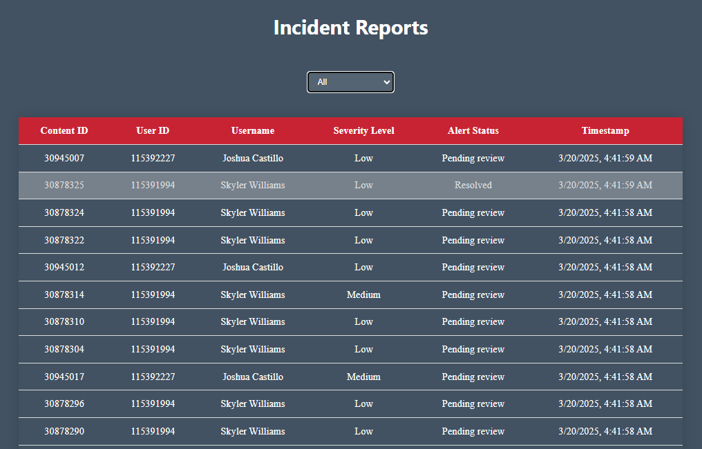Click the Resolved alert status cell
Viewport: 702px width, 449px height.
(473, 185)
